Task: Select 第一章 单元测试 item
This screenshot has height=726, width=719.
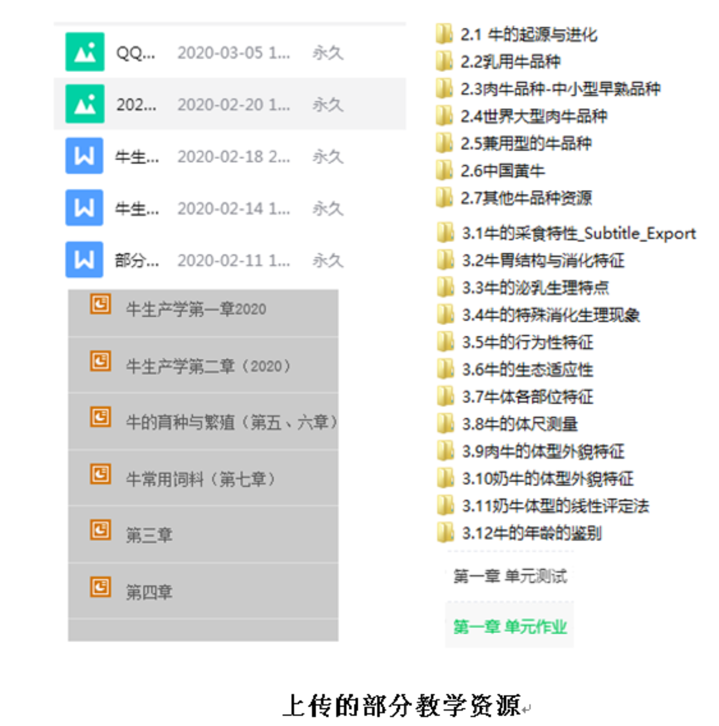Action: (510, 576)
